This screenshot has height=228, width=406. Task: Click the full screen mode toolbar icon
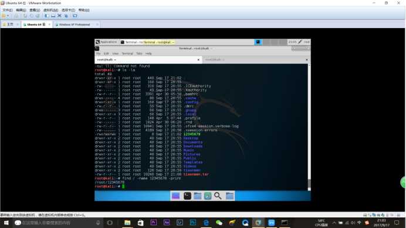pyautogui.click(x=59, y=16)
